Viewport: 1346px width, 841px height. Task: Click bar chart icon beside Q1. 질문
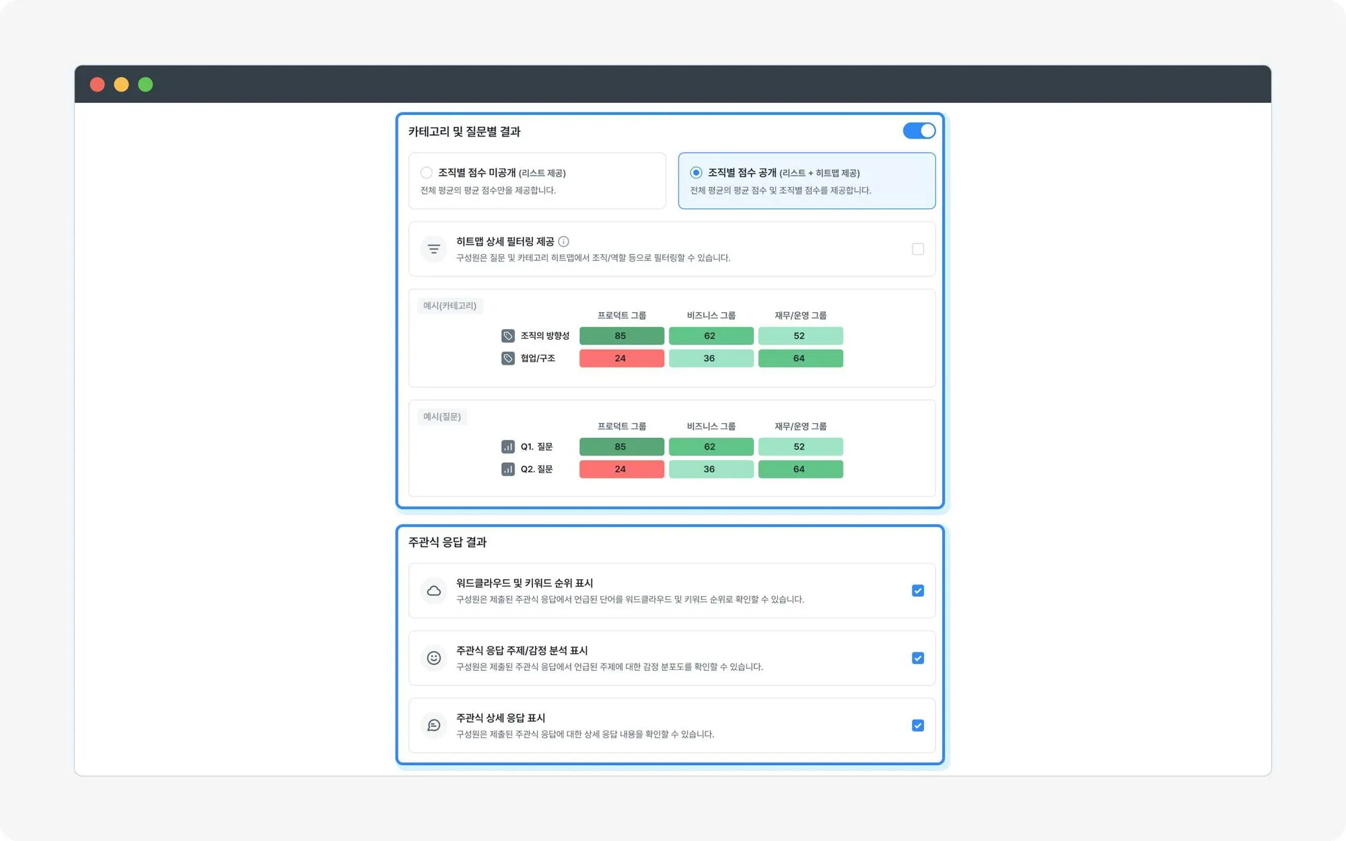507,447
